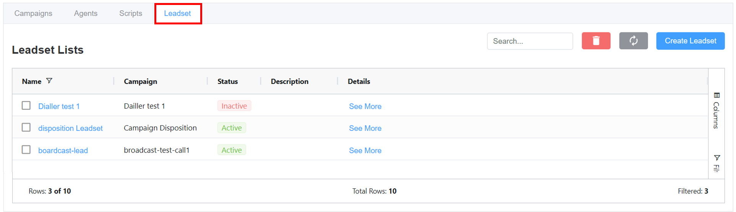Select the Dialler test 1 checkbox

pyautogui.click(x=26, y=106)
